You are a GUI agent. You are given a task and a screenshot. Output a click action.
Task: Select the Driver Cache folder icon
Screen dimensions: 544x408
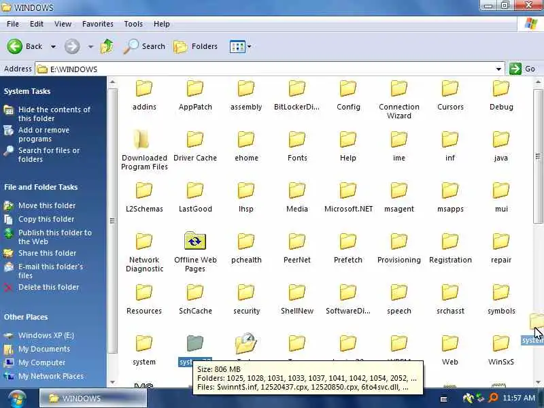point(195,139)
